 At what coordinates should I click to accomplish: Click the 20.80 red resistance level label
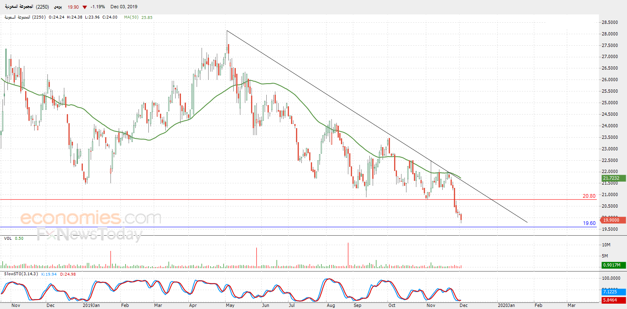click(589, 196)
